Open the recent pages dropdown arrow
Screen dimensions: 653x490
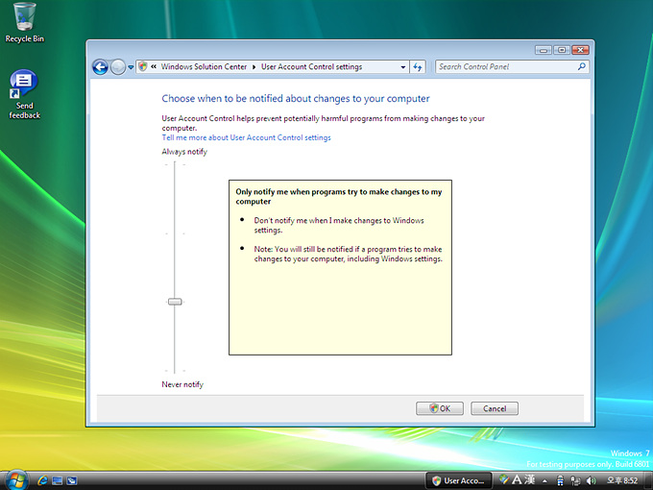tap(131, 67)
